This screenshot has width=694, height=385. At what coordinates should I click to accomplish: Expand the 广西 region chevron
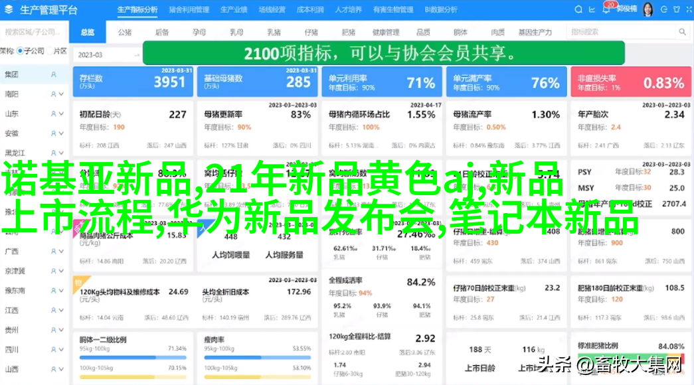(x=61, y=252)
